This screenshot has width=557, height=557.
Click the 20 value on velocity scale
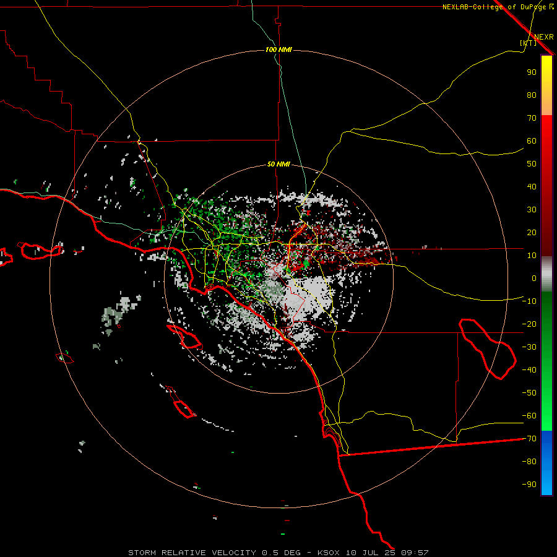(532, 232)
